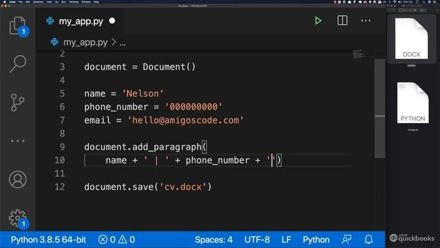Click the email string 'hello@amigoscode.com'
Image resolution: width=440 pixels, height=248 pixels.
186,121
